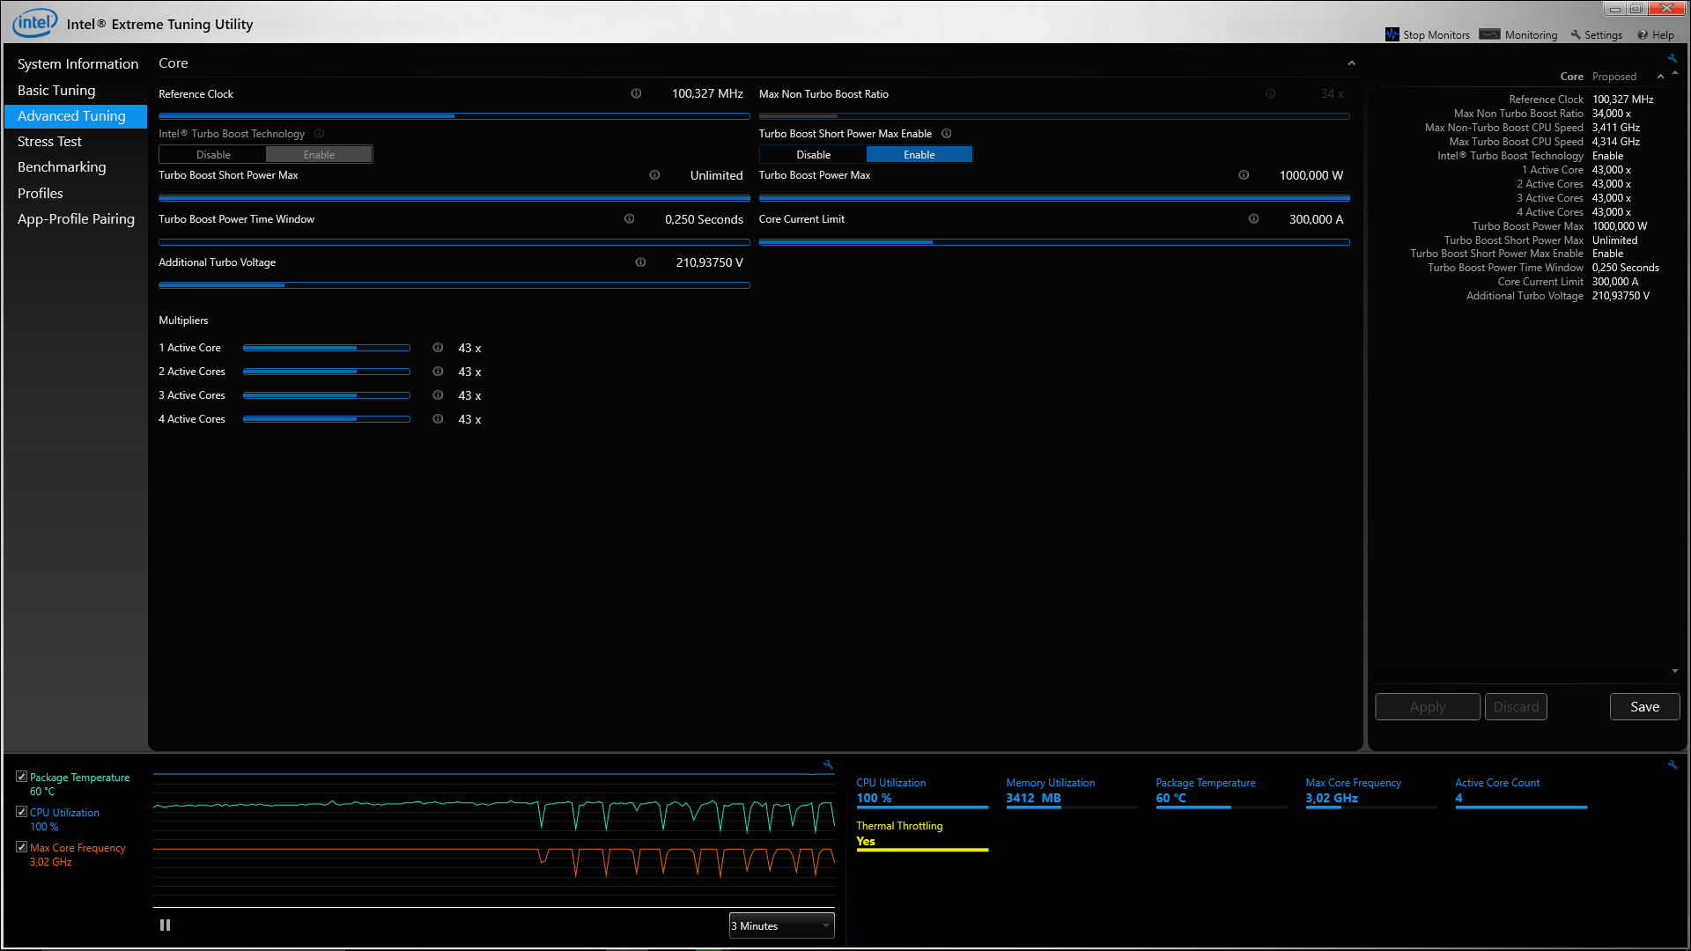Viewport: 1691px width, 951px height.
Task: Open the Stress Test section
Action: [x=49, y=141]
